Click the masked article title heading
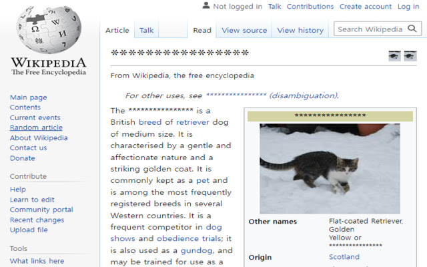Viewport: 427px width, 267px height. [x=179, y=53]
